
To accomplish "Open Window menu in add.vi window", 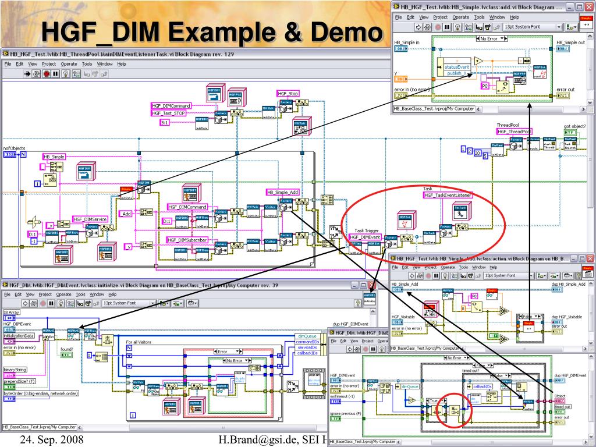I will (497, 17).
